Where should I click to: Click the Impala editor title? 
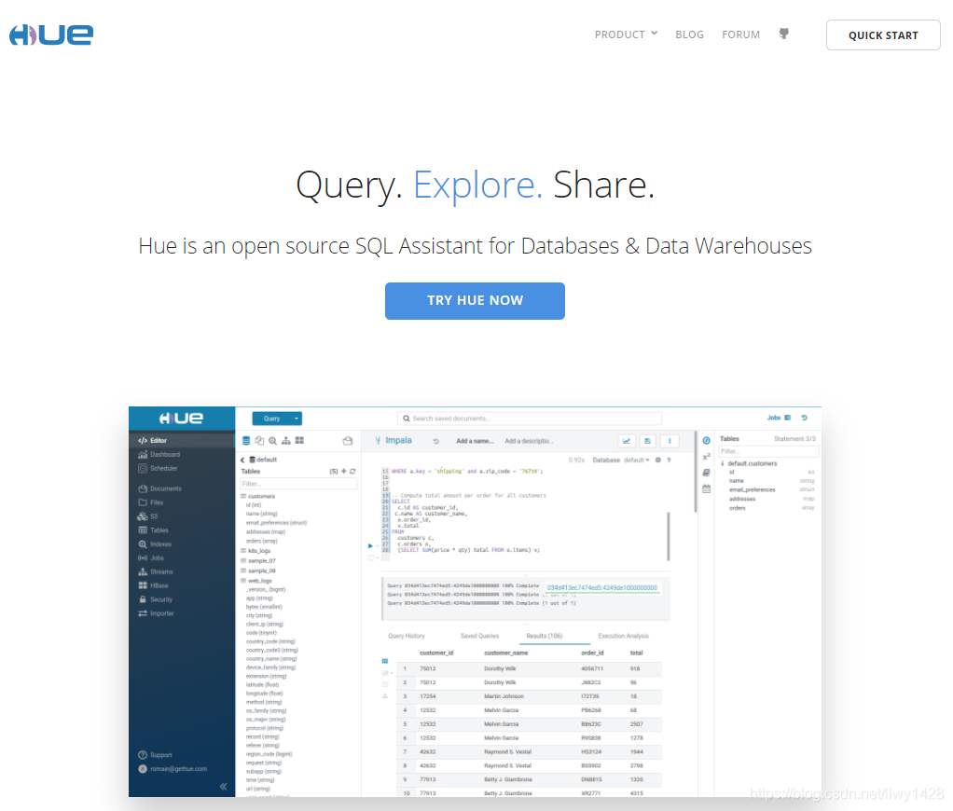398,440
